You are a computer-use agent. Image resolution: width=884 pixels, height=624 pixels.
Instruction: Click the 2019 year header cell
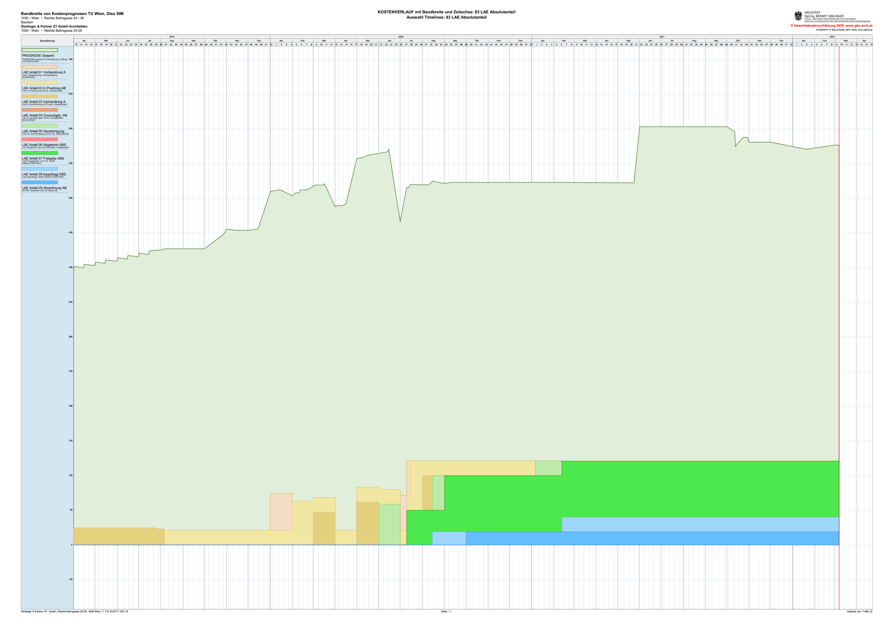coord(172,36)
